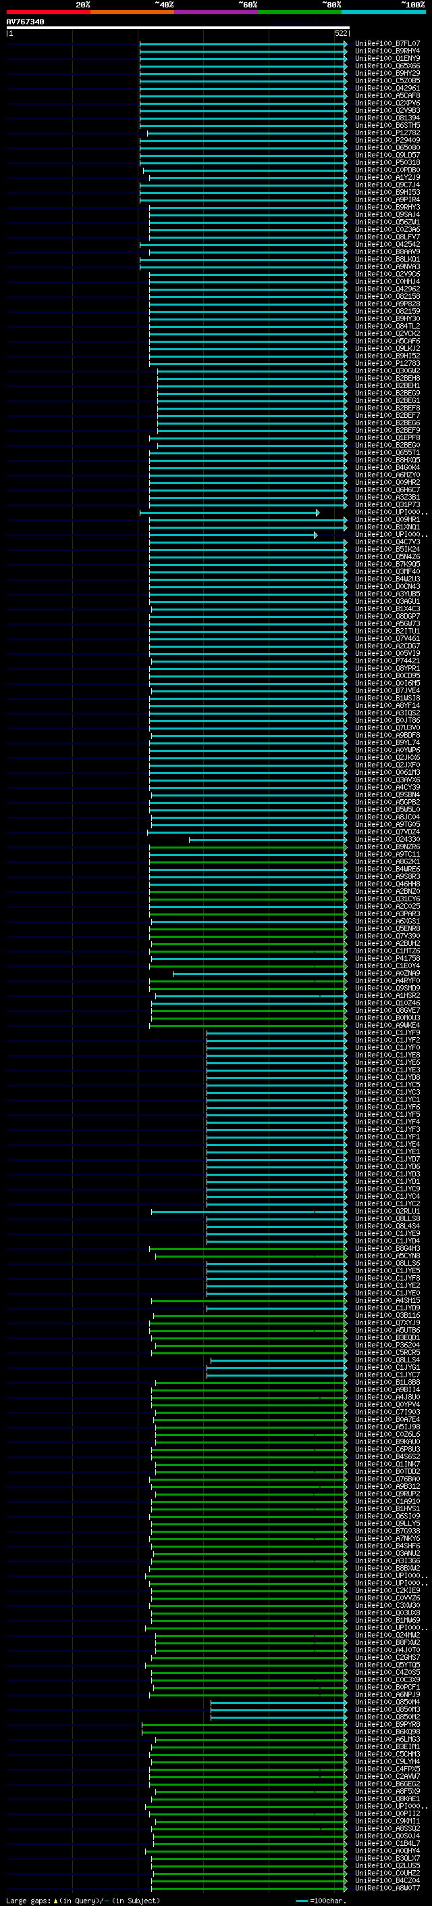Open hit UniRef100_Q1ENY9
The image size is (432, 1906).
pyautogui.click(x=387, y=58)
